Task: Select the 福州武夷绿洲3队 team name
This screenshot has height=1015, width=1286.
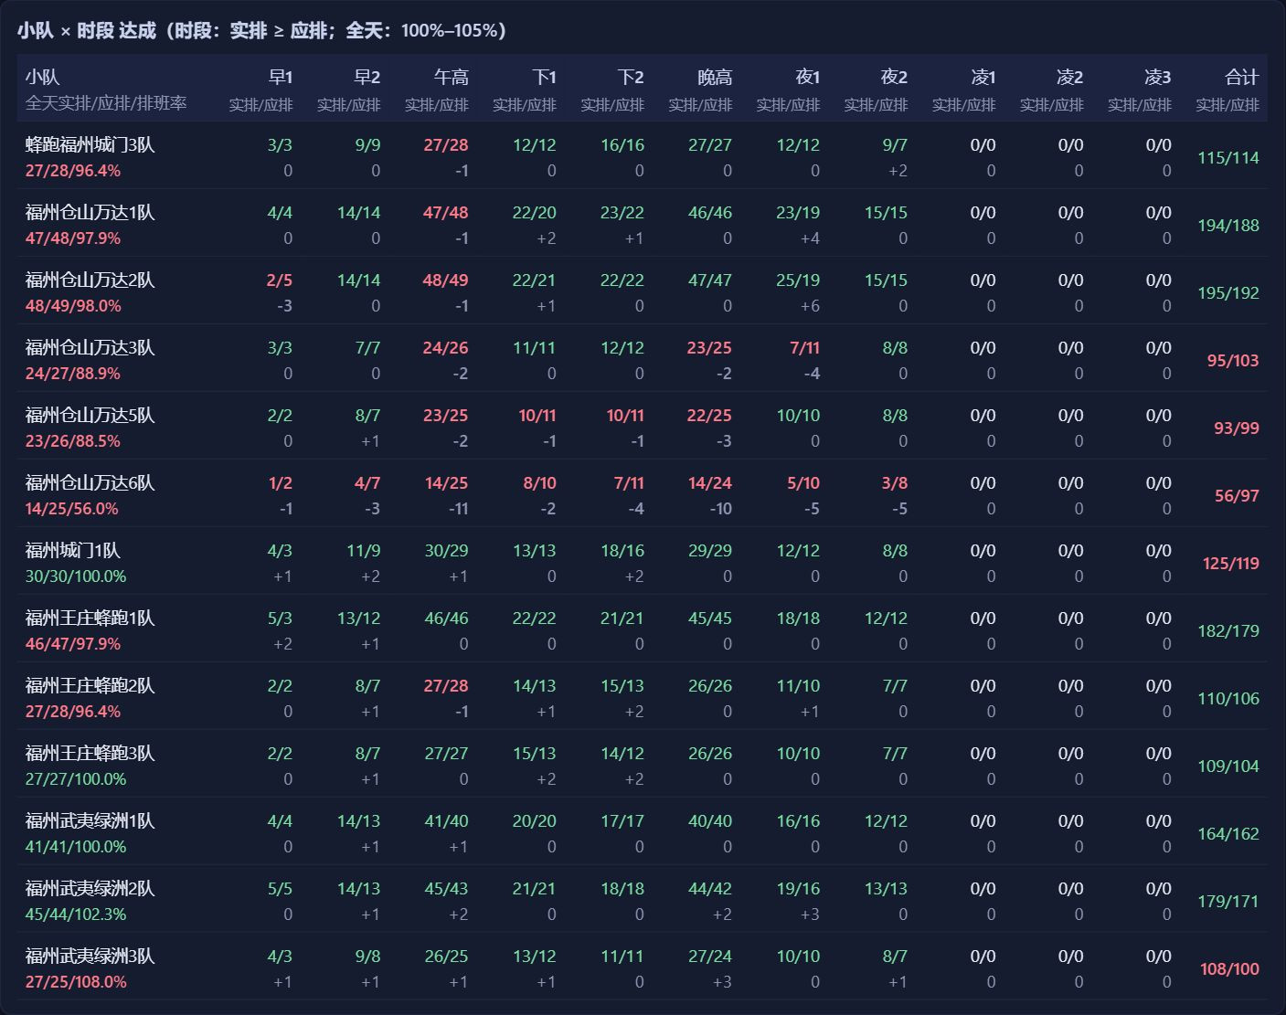Action: coord(90,957)
